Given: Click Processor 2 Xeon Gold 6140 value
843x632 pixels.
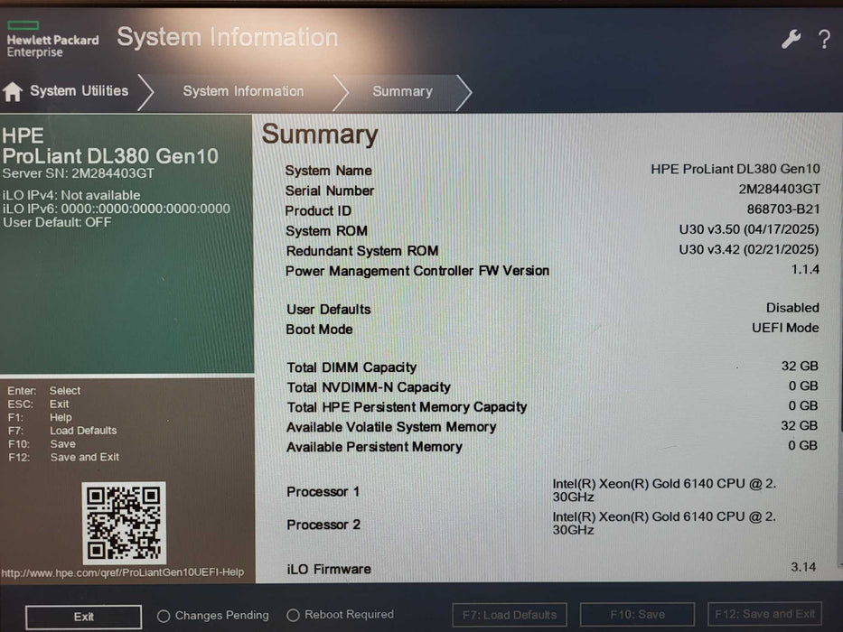Looking at the screenshot, I should coord(664,523).
